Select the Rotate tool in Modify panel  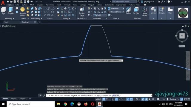coord(66,12)
